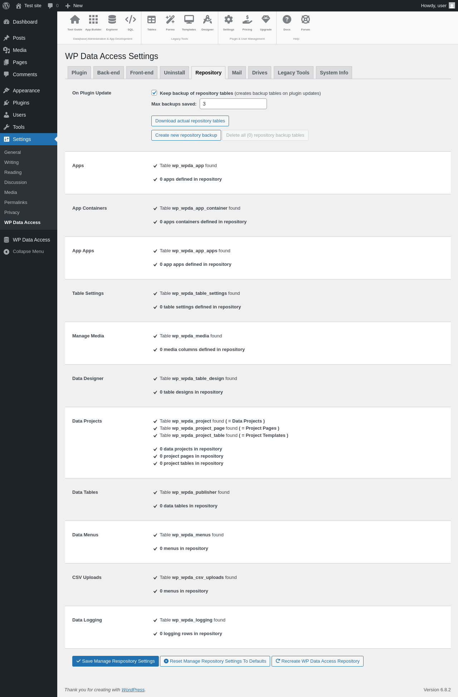Viewport: 458px width, 697px height.
Task: Open the Docs question mark icon
Action: pos(287,19)
